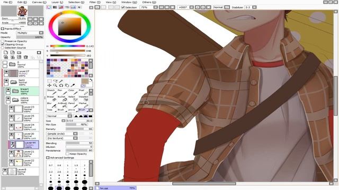Open the Canvas menu

(39, 2)
